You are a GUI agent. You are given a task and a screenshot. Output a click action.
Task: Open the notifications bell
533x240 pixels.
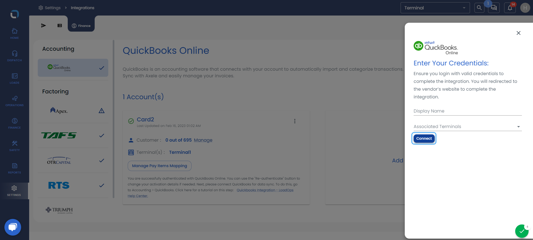tap(510, 8)
